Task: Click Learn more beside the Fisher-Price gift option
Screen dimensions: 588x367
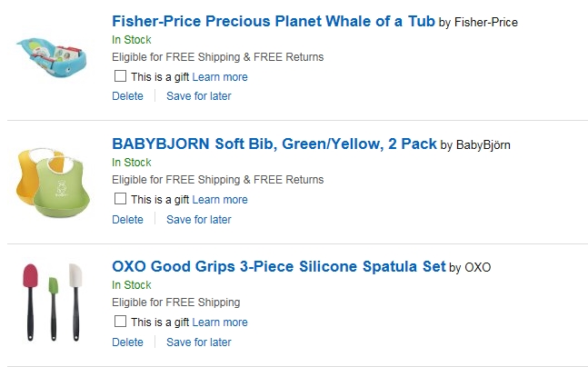Action: 220,77
